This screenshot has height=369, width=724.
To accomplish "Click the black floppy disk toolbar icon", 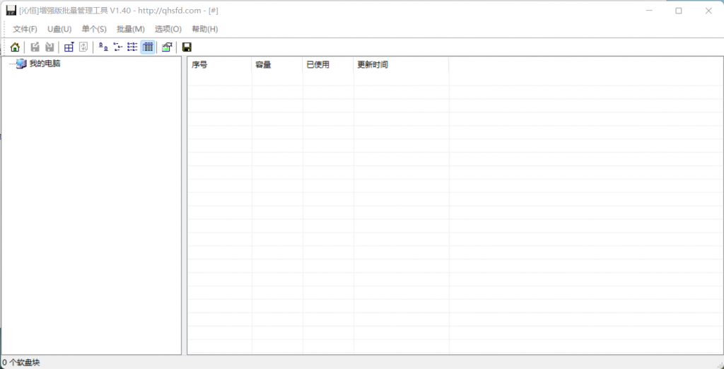I will click(187, 47).
